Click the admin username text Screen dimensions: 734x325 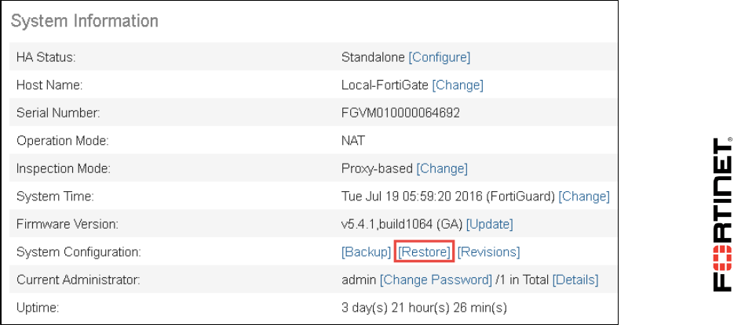[x=359, y=280]
